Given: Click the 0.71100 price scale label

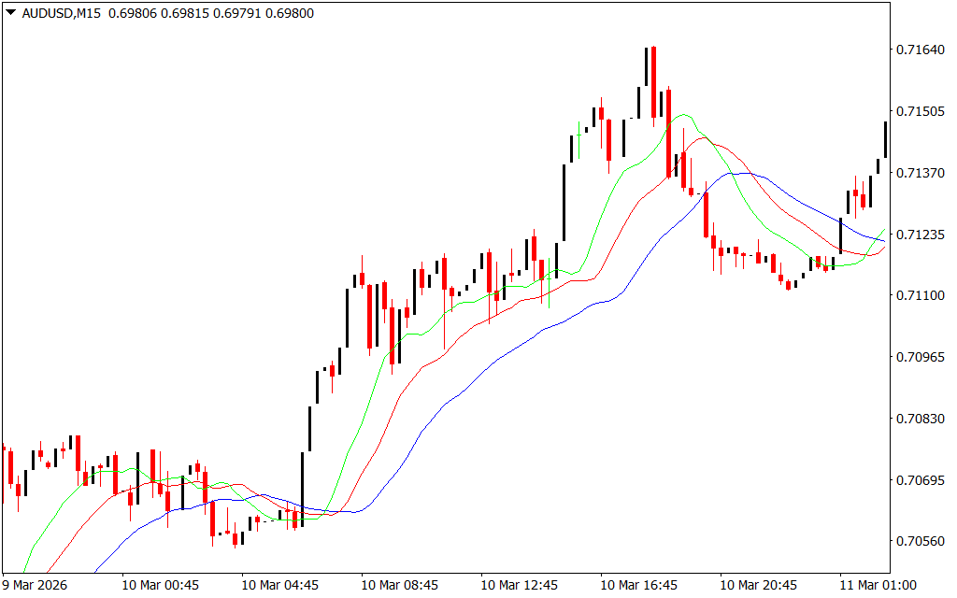Looking at the screenshot, I should tap(920, 295).
